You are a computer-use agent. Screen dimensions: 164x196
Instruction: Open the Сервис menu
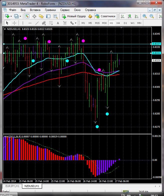[65, 10]
